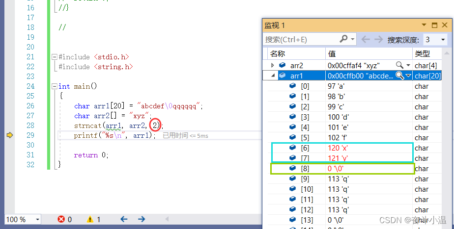Open the arr1 text visualizer magnifier
This screenshot has width=454, height=229.
point(399,76)
